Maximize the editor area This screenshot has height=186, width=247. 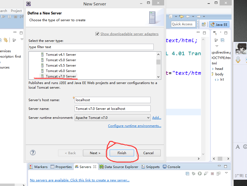click(x=204, y=33)
